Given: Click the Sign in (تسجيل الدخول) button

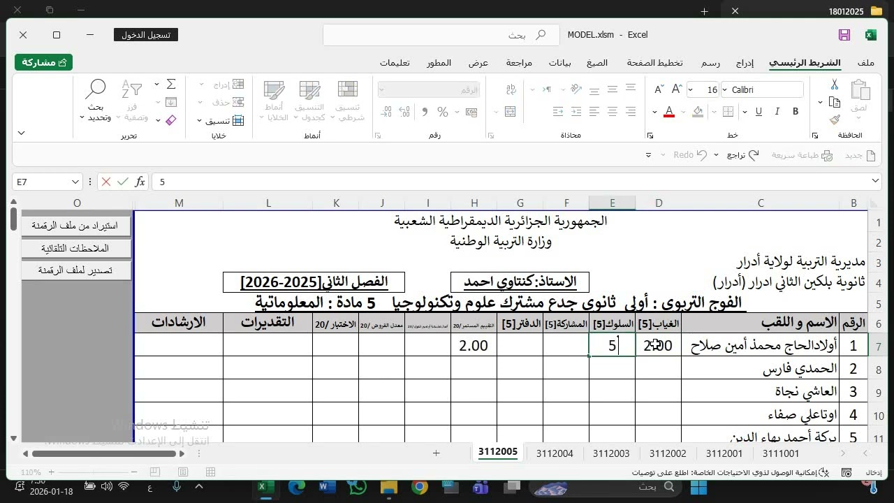Looking at the screenshot, I should pos(145,35).
